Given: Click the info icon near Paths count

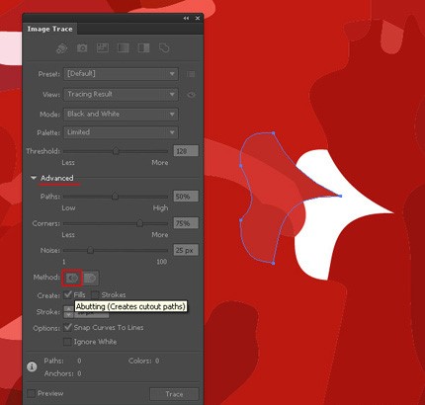Looking at the screenshot, I should pyautogui.click(x=32, y=366).
